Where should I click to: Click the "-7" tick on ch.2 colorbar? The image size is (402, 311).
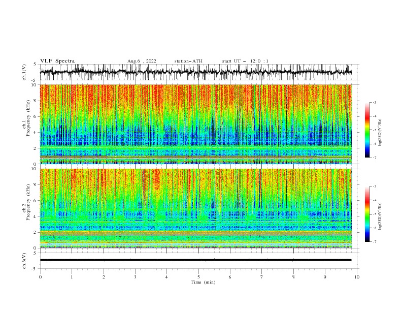point(375,242)
